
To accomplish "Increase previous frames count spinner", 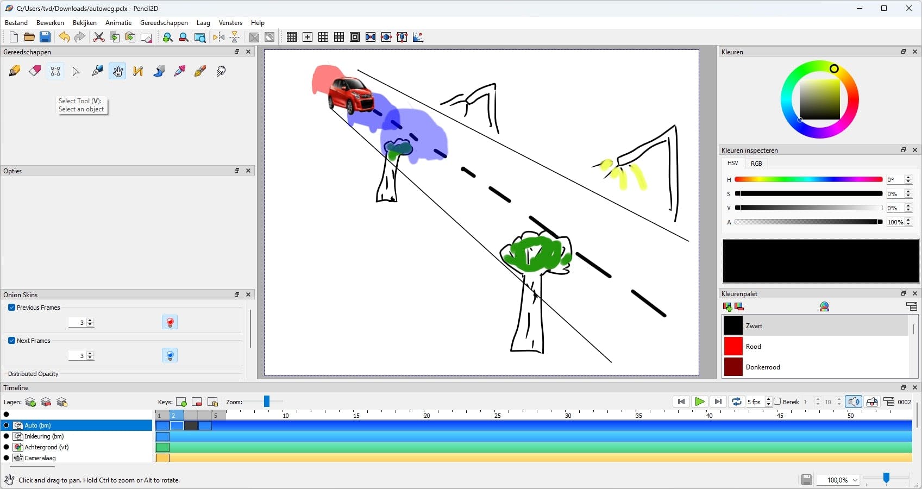I will 90,320.
